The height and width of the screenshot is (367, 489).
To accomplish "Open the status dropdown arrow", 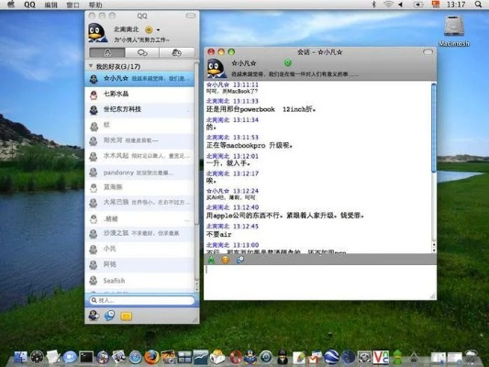I will [158, 30].
